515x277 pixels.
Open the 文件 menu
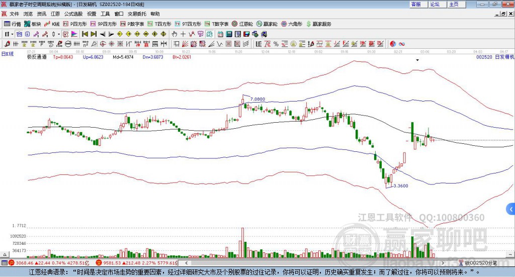point(15,14)
